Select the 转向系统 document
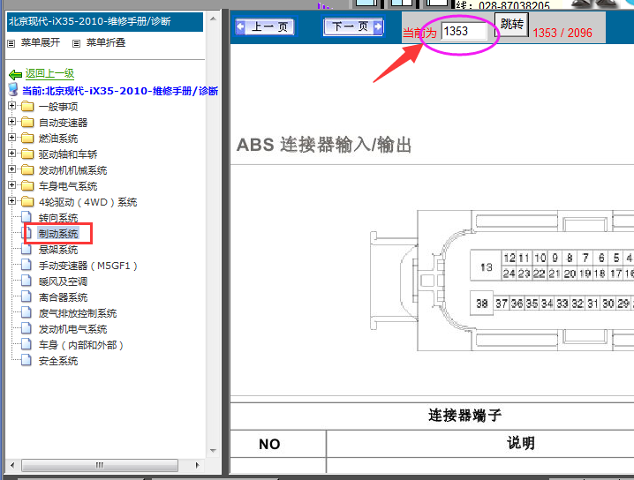634x480 pixels. pyautogui.click(x=58, y=218)
